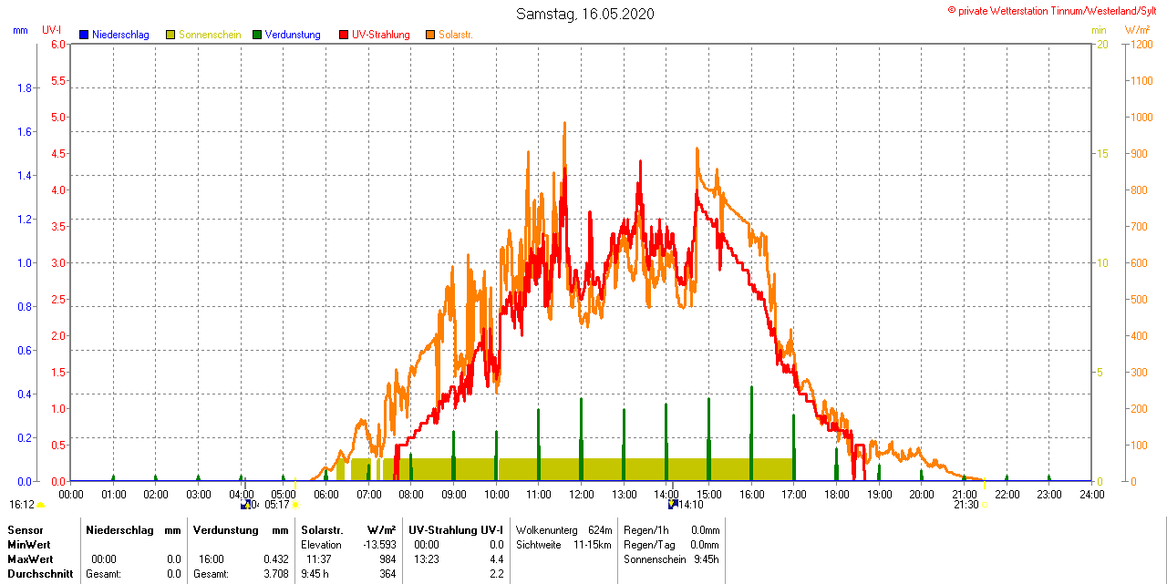Click the yellow sun icon beside 05:17

tap(296, 505)
